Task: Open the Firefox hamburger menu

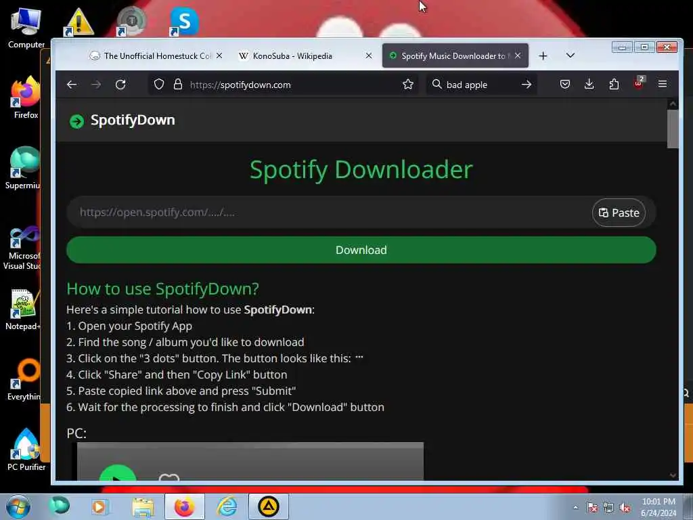Action: 662,84
